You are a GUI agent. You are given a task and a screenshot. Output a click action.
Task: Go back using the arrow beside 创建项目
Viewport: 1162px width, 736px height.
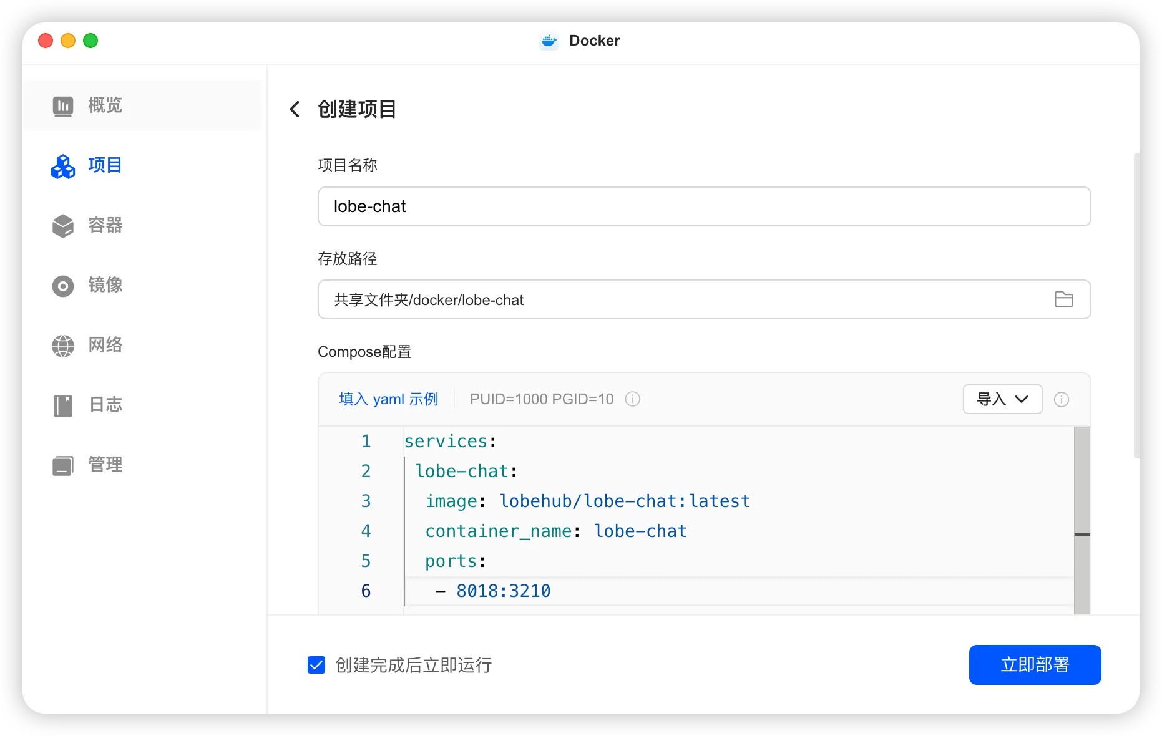(295, 109)
